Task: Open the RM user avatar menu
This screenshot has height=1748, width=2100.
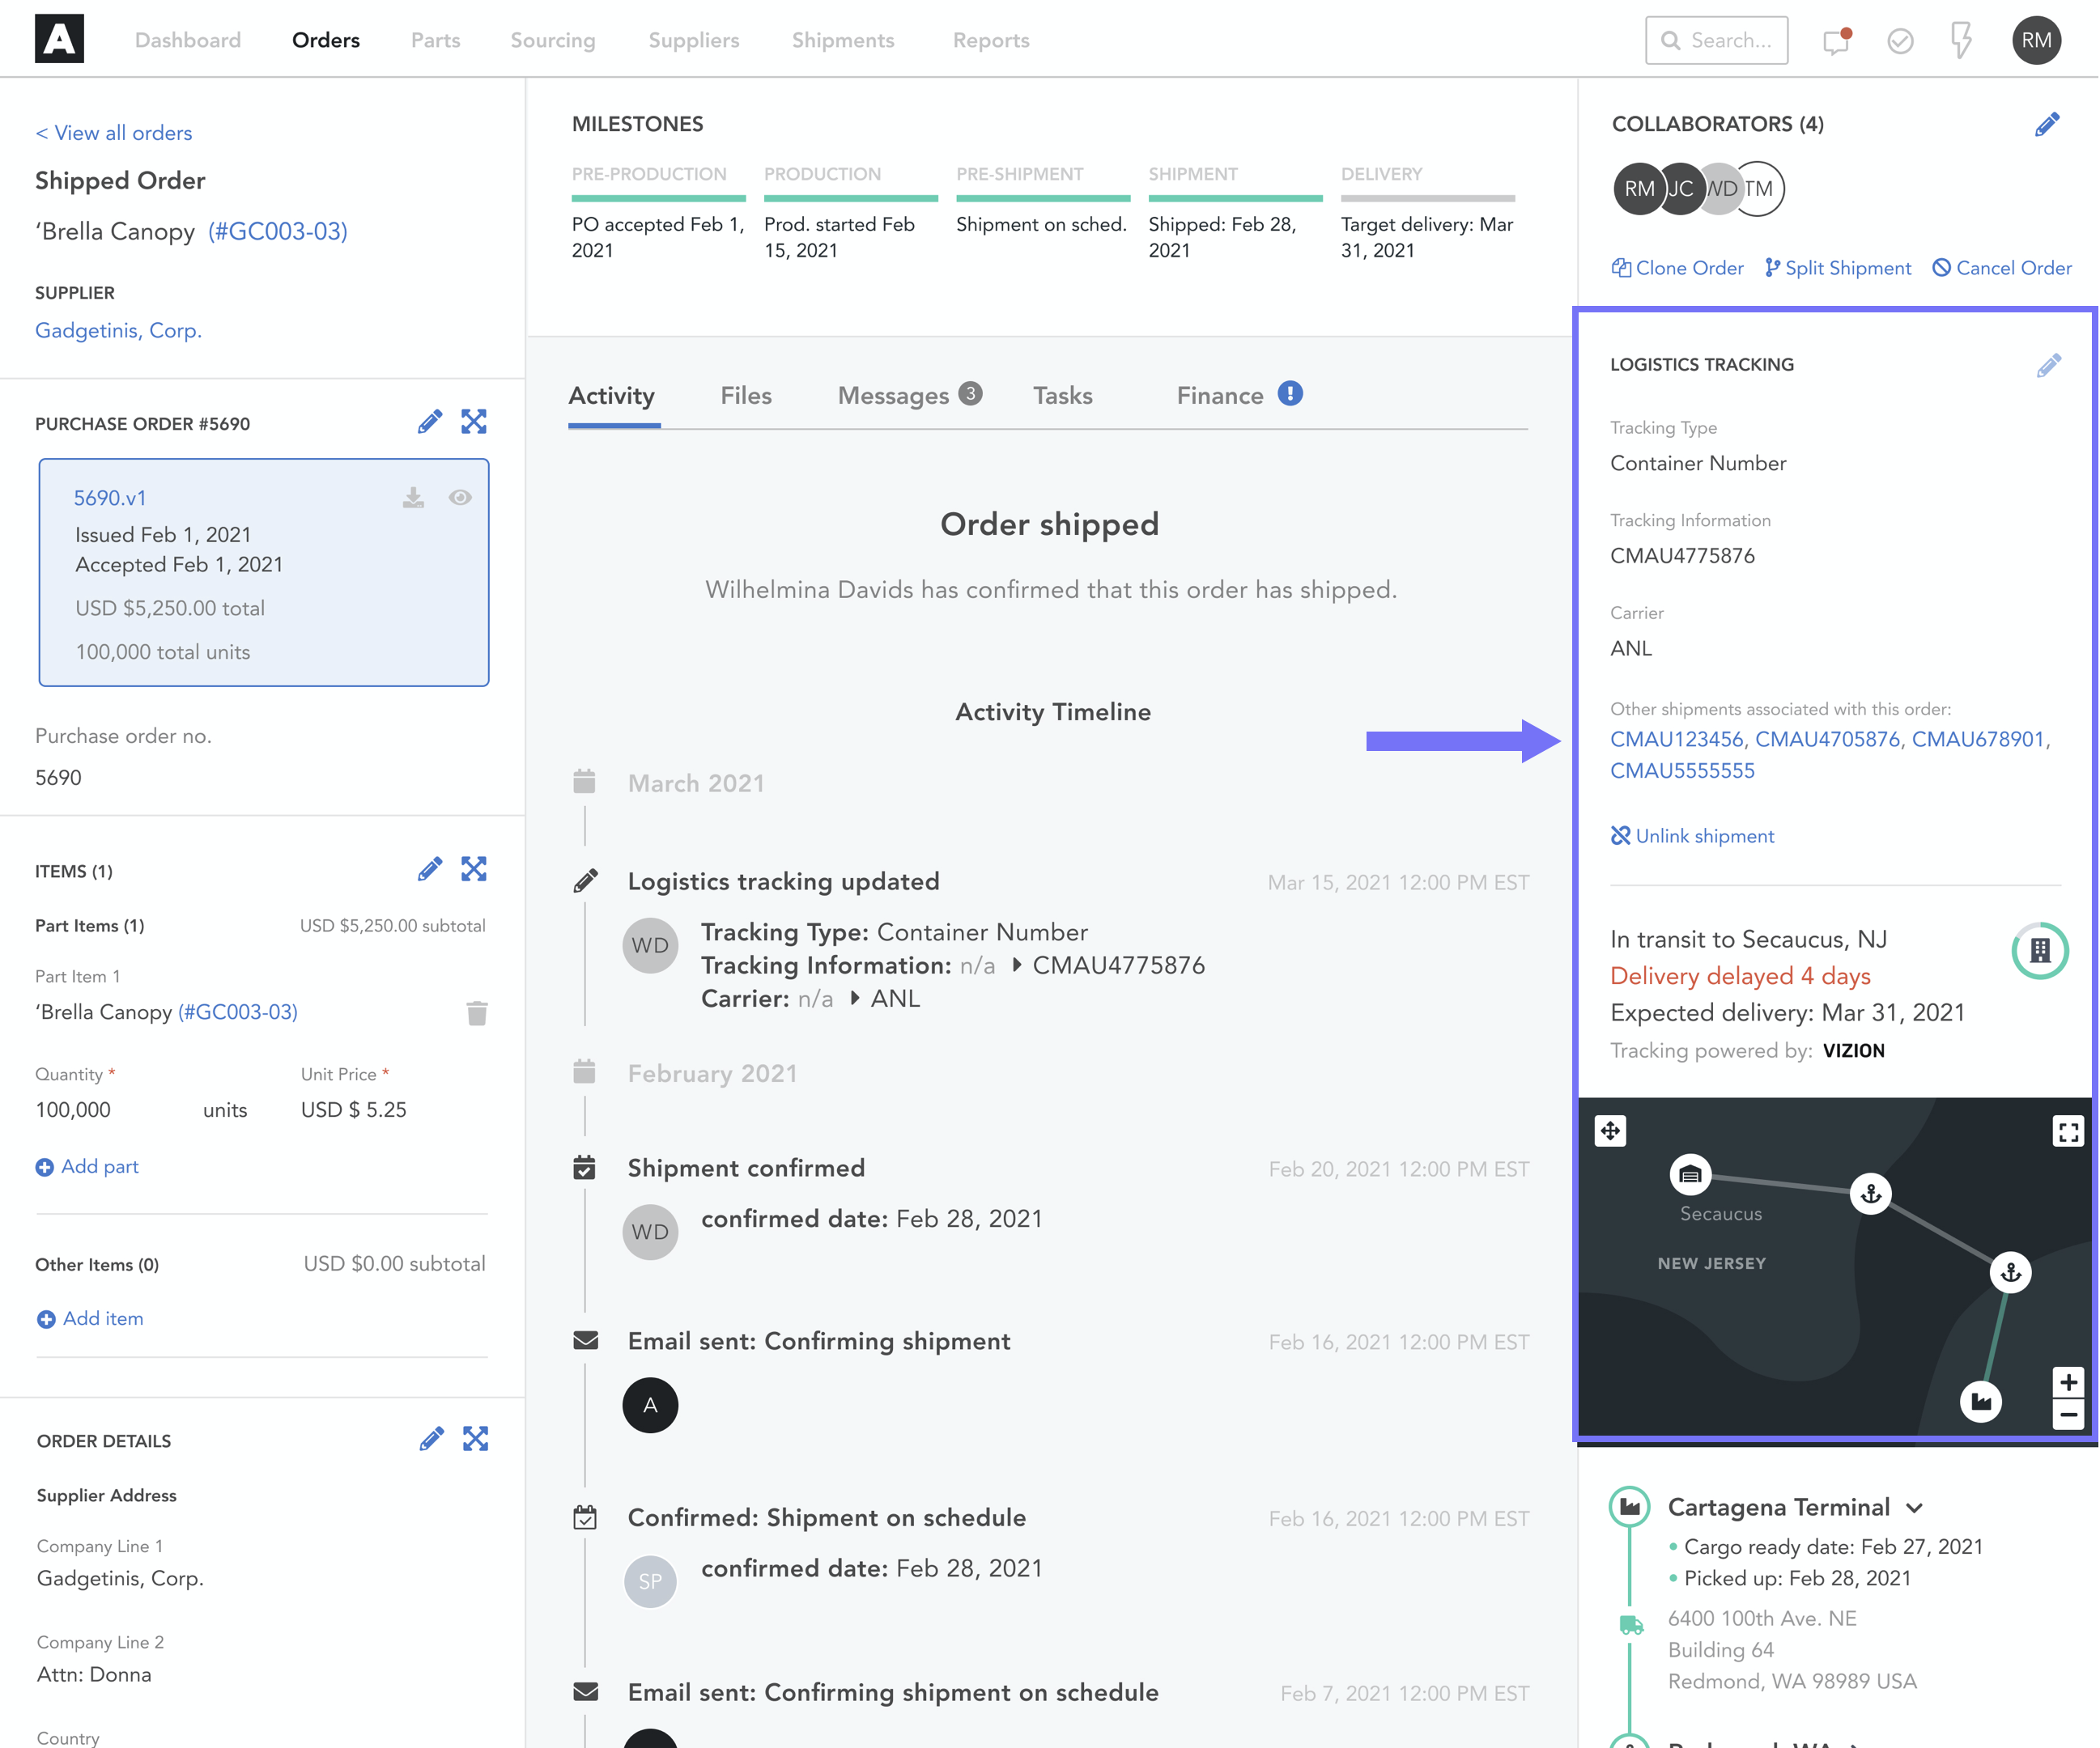Action: [2036, 40]
